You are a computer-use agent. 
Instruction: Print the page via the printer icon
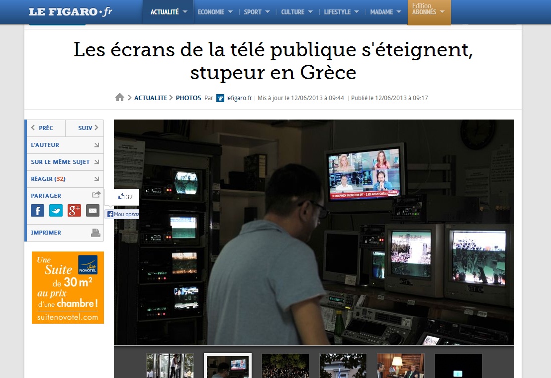95,233
